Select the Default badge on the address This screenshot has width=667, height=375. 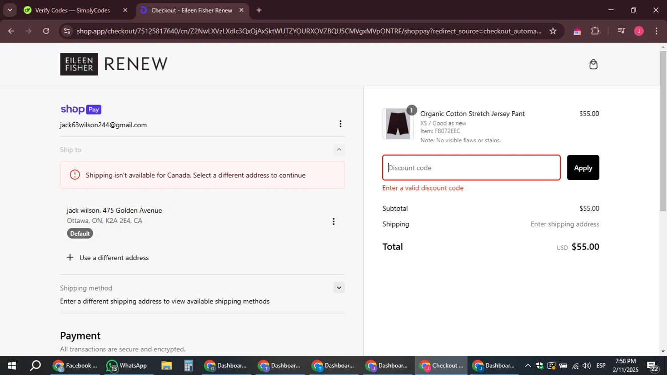80,234
